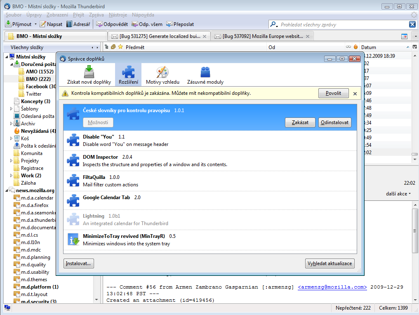Select the DOM Inspector extension
This screenshot has height=315, width=419.
coord(210,160)
